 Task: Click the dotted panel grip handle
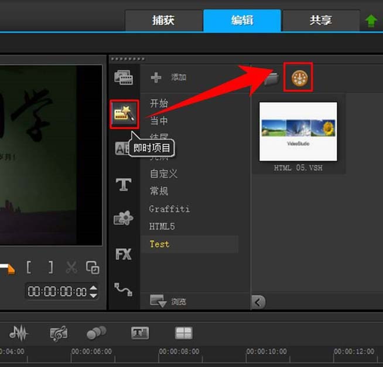click(x=128, y=59)
